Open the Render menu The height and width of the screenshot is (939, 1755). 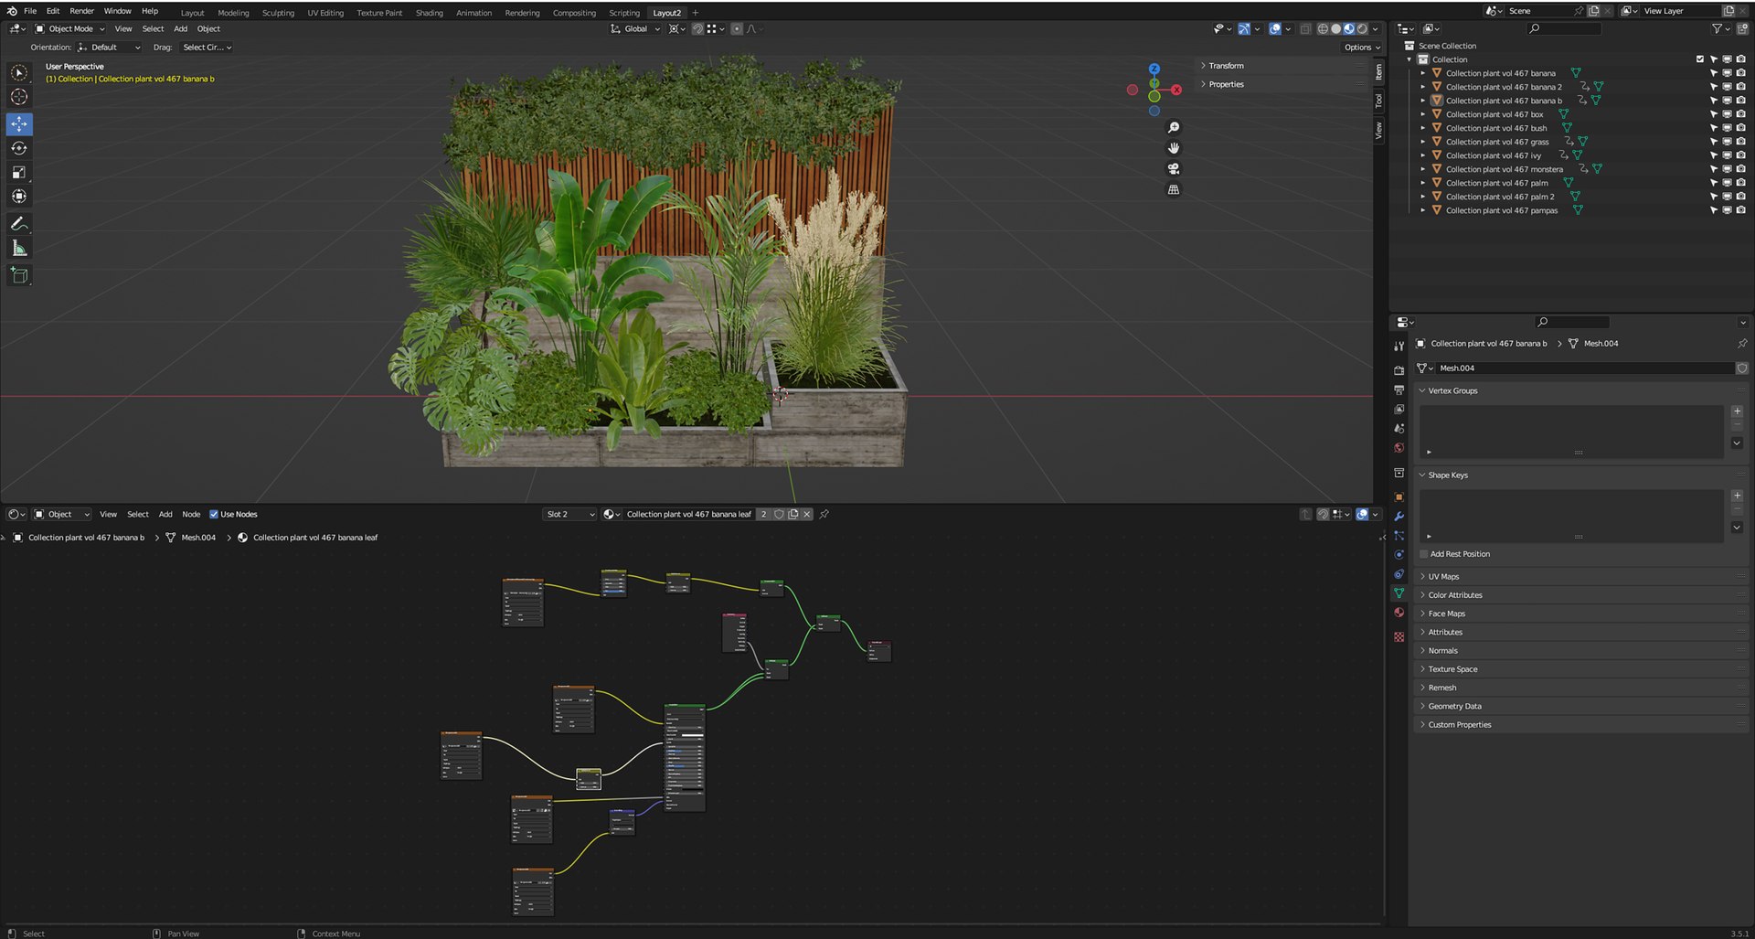[x=81, y=11]
